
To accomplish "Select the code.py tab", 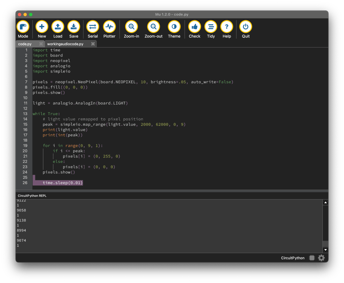I will pos(25,44).
